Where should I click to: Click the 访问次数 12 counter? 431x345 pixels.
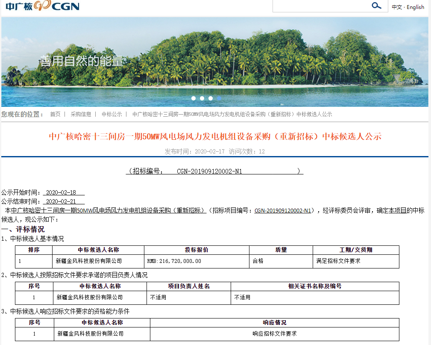[x=247, y=151]
